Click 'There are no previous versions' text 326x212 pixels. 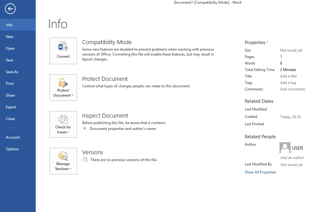(124, 160)
